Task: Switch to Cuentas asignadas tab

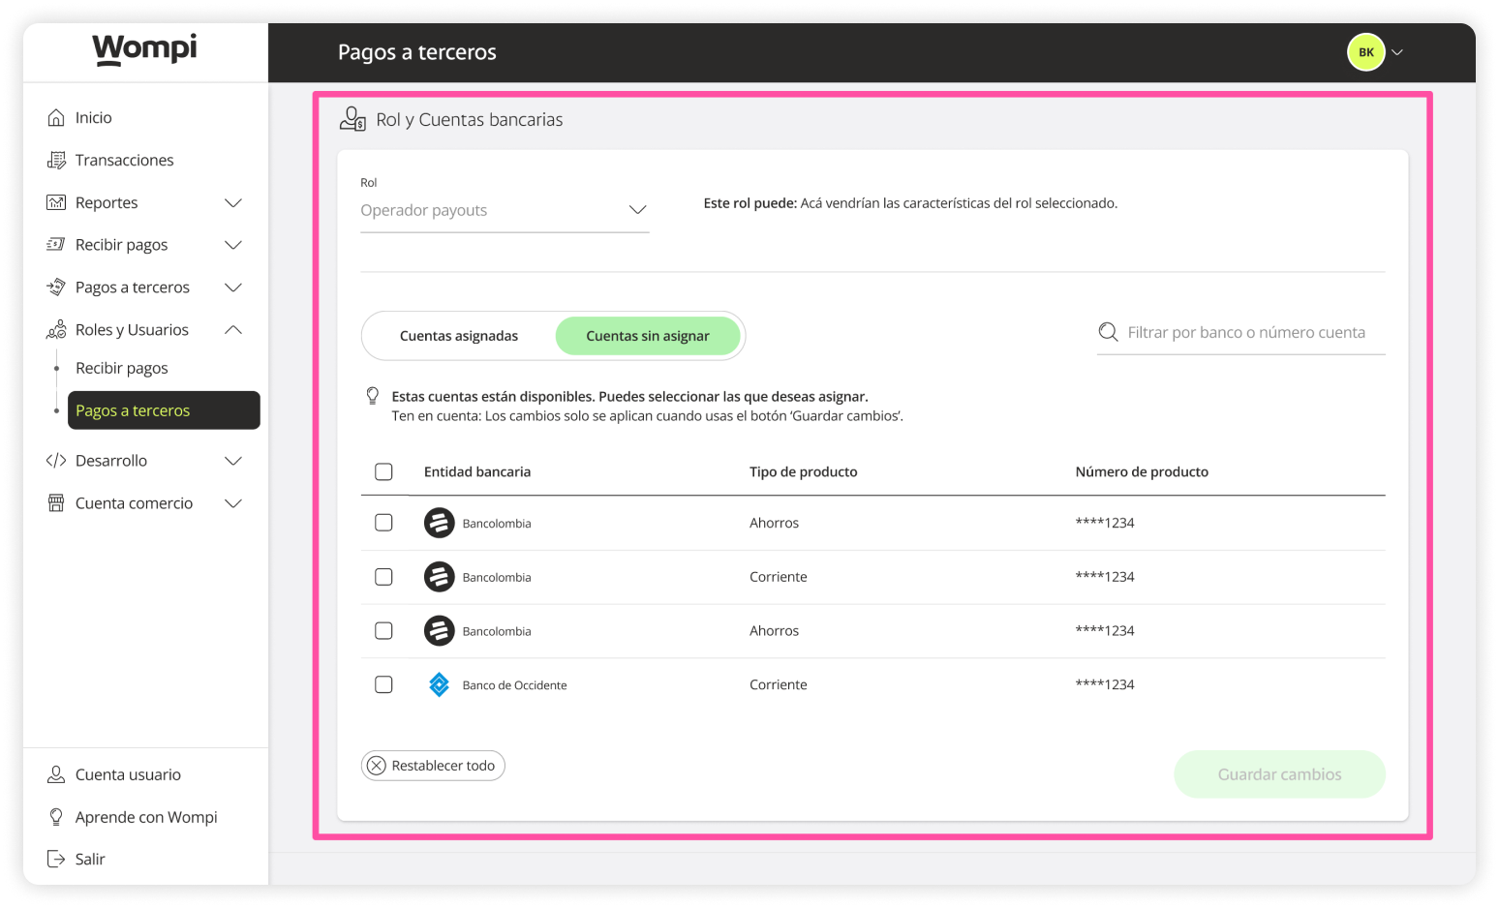Action: (x=459, y=336)
